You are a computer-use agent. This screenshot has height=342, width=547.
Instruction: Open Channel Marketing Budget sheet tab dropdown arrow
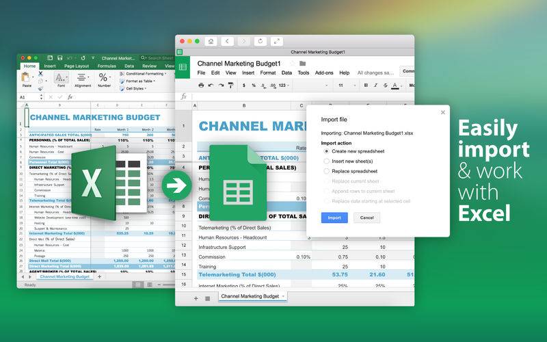tap(283, 296)
